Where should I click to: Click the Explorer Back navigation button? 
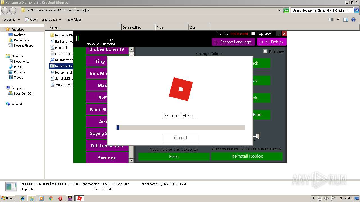tap(5, 10)
